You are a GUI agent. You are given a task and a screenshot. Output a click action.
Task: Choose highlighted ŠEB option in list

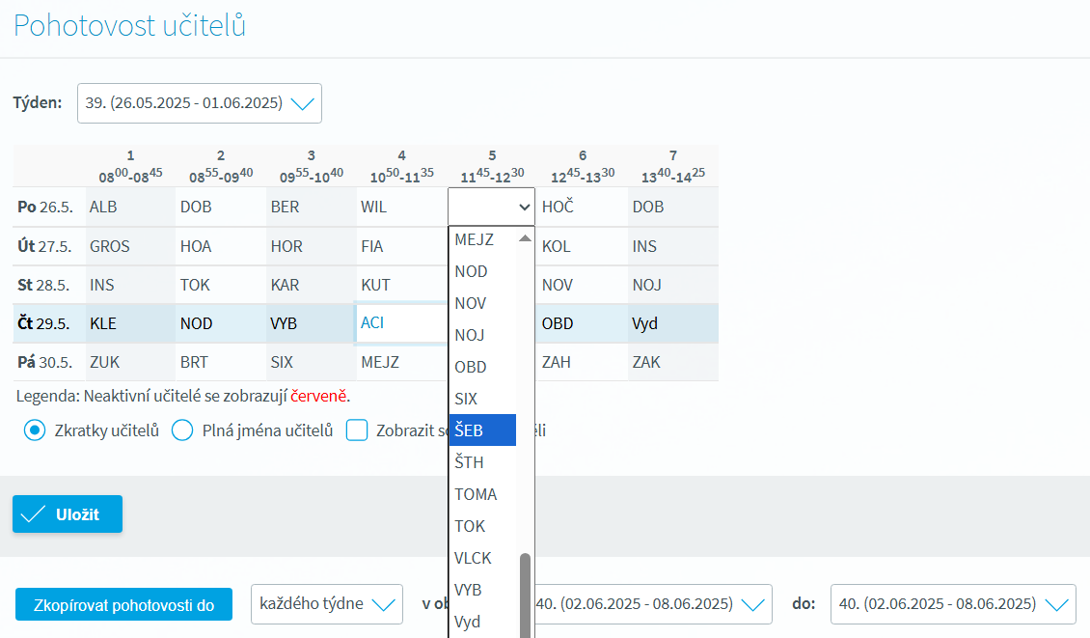(x=482, y=430)
